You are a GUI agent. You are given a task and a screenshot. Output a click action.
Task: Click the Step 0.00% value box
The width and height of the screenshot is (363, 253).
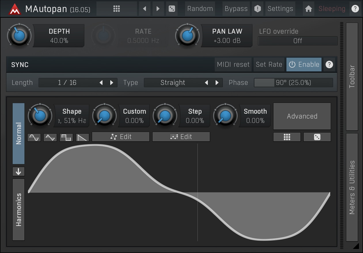[x=195, y=116]
